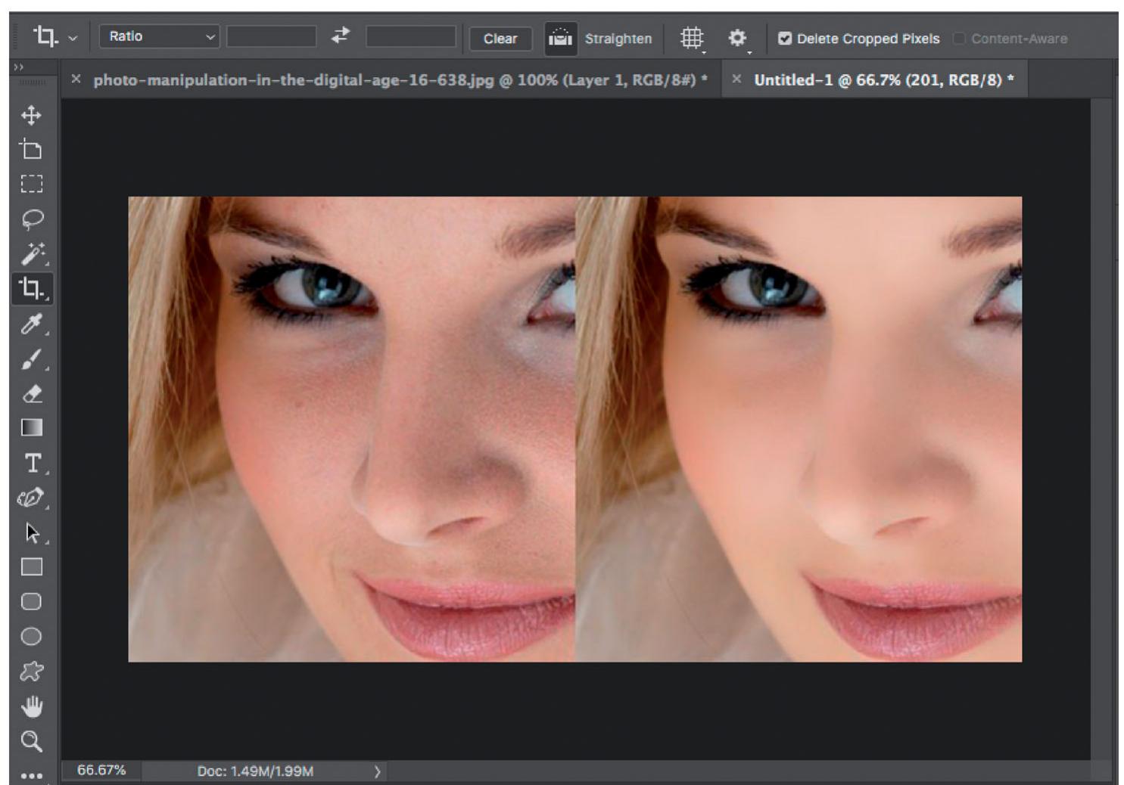Click the vertical scrollbar of the canvas
The height and width of the screenshot is (785, 1124).
pyautogui.click(x=1101, y=427)
